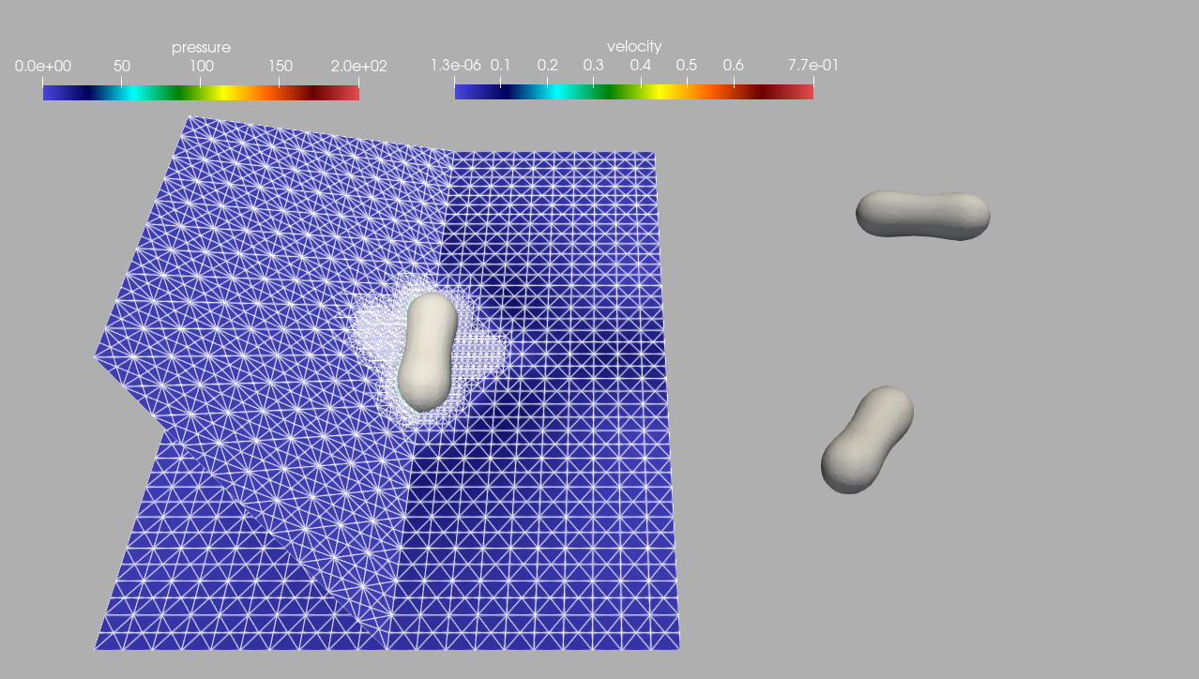
Task: Click the pressure tick label '50'
Action: [x=122, y=67]
